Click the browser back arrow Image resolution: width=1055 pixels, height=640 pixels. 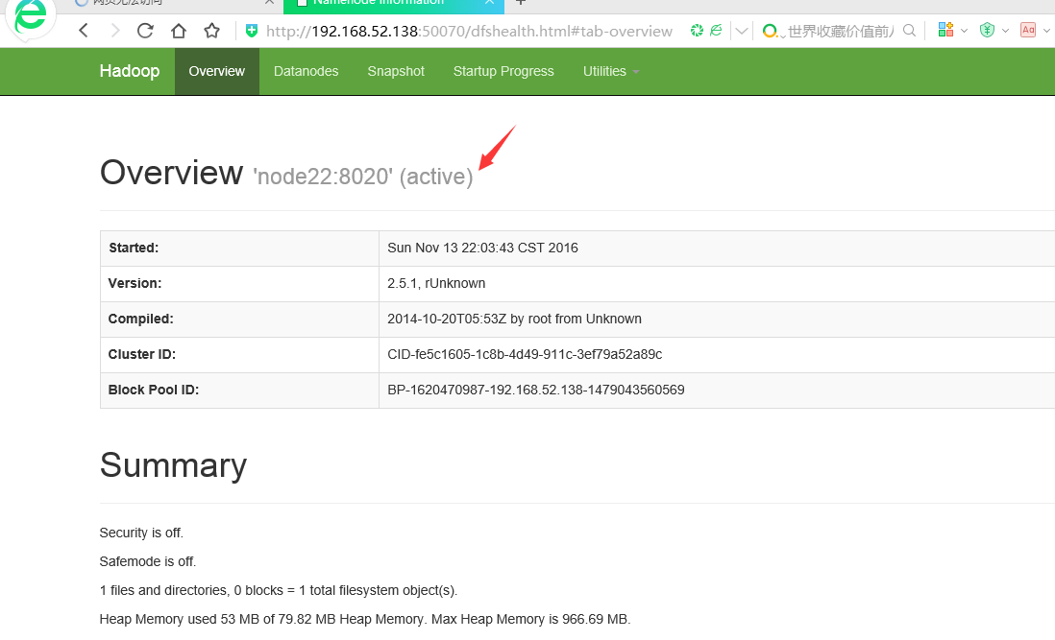click(x=84, y=31)
